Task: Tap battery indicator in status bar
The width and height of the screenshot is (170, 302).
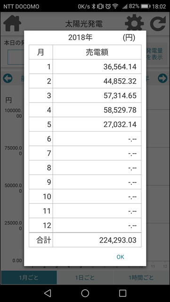Action: click(146, 6)
